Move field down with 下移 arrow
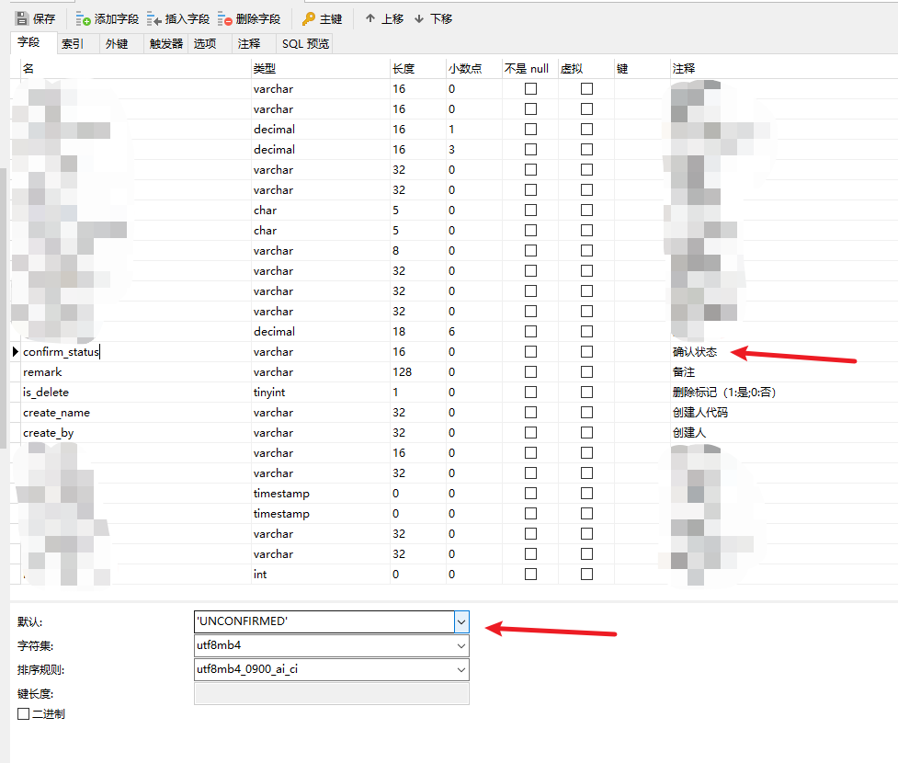Image resolution: width=898 pixels, height=763 pixels. click(x=419, y=18)
